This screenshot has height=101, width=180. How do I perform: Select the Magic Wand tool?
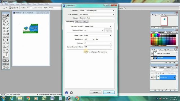[x=8, y=22]
